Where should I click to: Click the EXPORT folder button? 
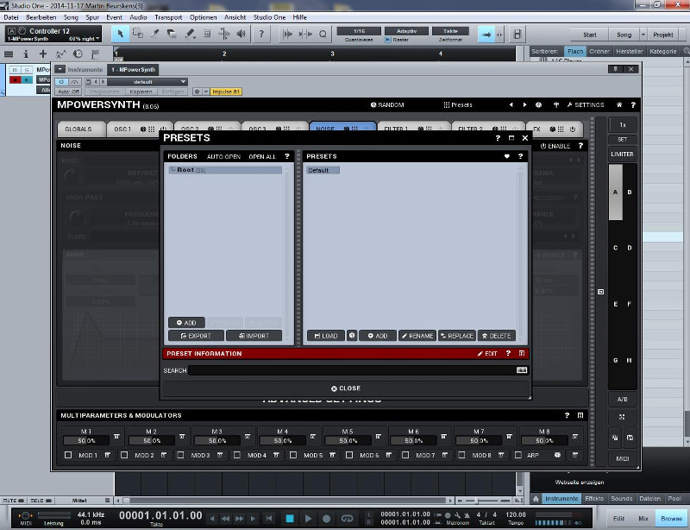point(196,336)
